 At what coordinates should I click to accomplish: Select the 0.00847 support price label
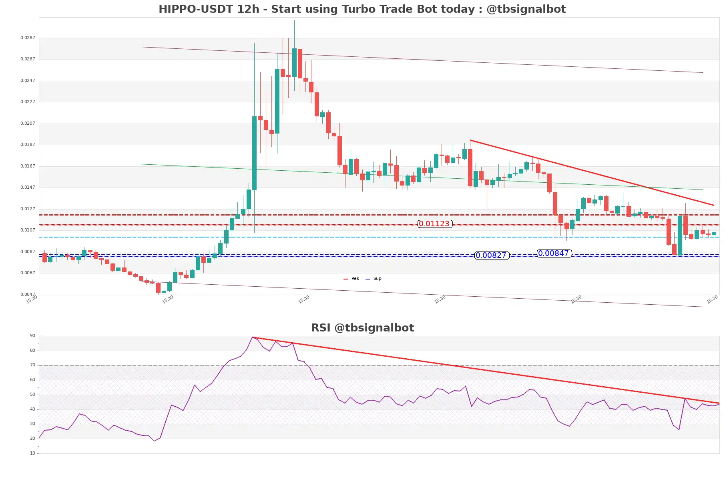[x=554, y=253]
